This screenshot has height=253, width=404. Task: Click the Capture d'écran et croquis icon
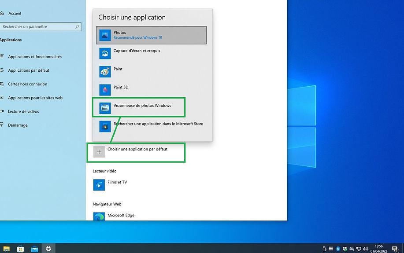105,54
